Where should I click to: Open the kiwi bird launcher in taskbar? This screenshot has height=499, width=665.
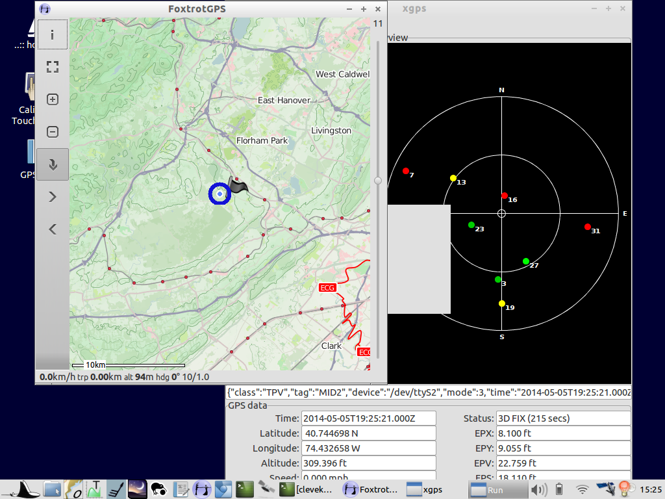(158, 489)
